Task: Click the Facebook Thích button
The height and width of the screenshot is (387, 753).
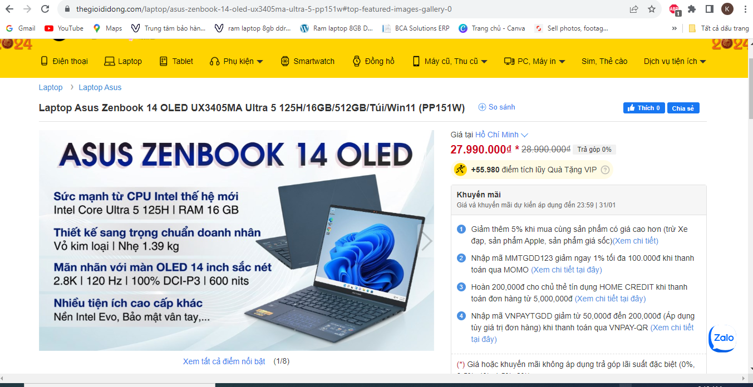Action: pos(644,108)
